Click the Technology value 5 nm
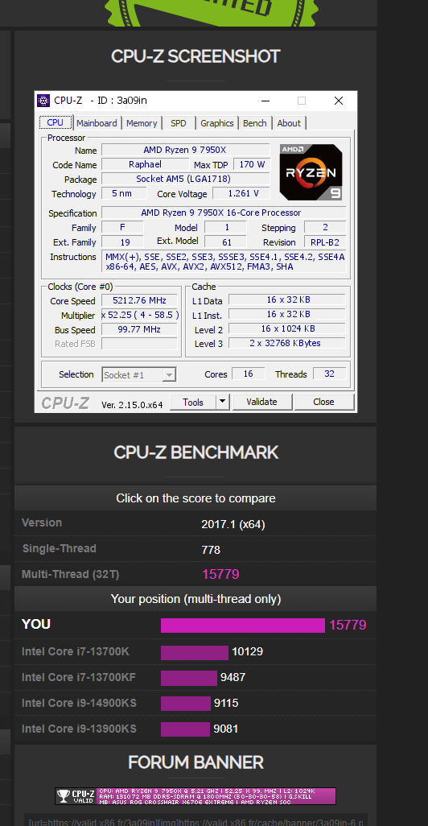This screenshot has height=826, width=428. tap(124, 193)
